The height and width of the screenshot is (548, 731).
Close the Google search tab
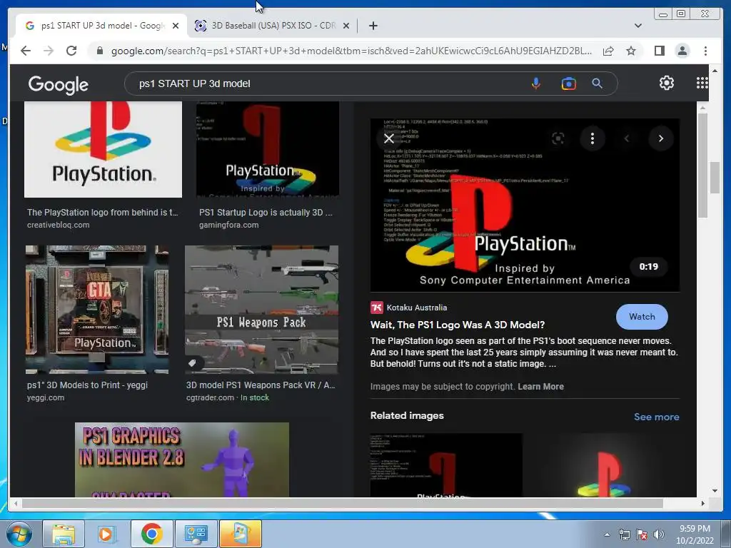[176, 26]
